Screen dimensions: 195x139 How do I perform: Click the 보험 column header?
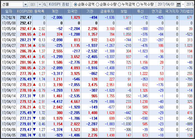tap(124, 11)
